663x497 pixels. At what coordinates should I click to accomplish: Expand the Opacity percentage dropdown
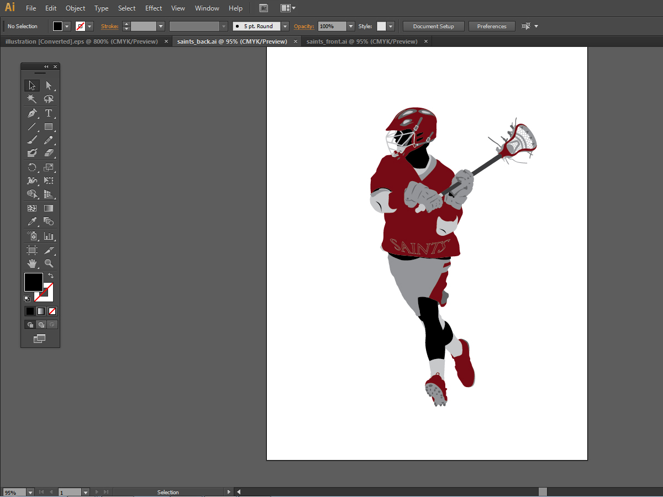(351, 27)
